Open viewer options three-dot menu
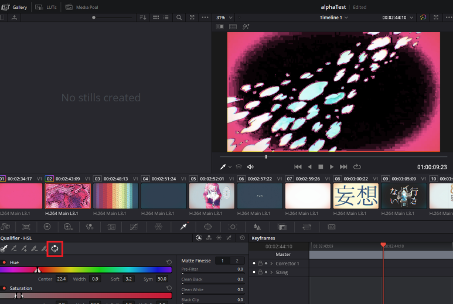Image resolution: width=453 pixels, height=304 pixels. point(449,18)
